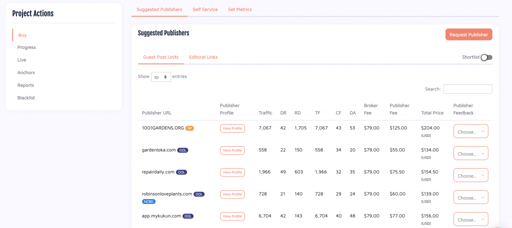Click the OOL badge beside app.mykukun.com
The image size is (512, 228).
point(188,216)
